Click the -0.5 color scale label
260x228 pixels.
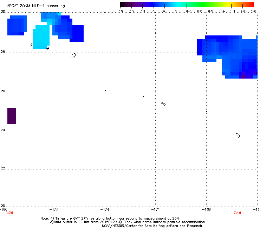[209, 11]
